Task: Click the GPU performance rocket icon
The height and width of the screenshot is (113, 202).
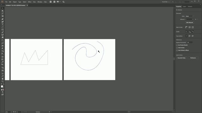Action: coord(63,2)
